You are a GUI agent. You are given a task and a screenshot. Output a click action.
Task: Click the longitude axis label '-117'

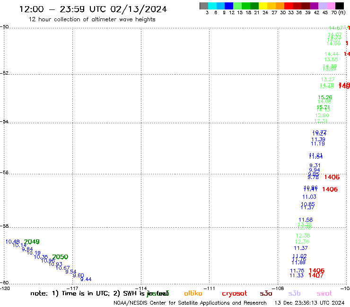pos(73,289)
